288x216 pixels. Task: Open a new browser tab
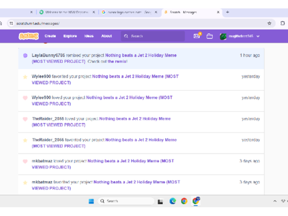pyautogui.click(x=227, y=12)
